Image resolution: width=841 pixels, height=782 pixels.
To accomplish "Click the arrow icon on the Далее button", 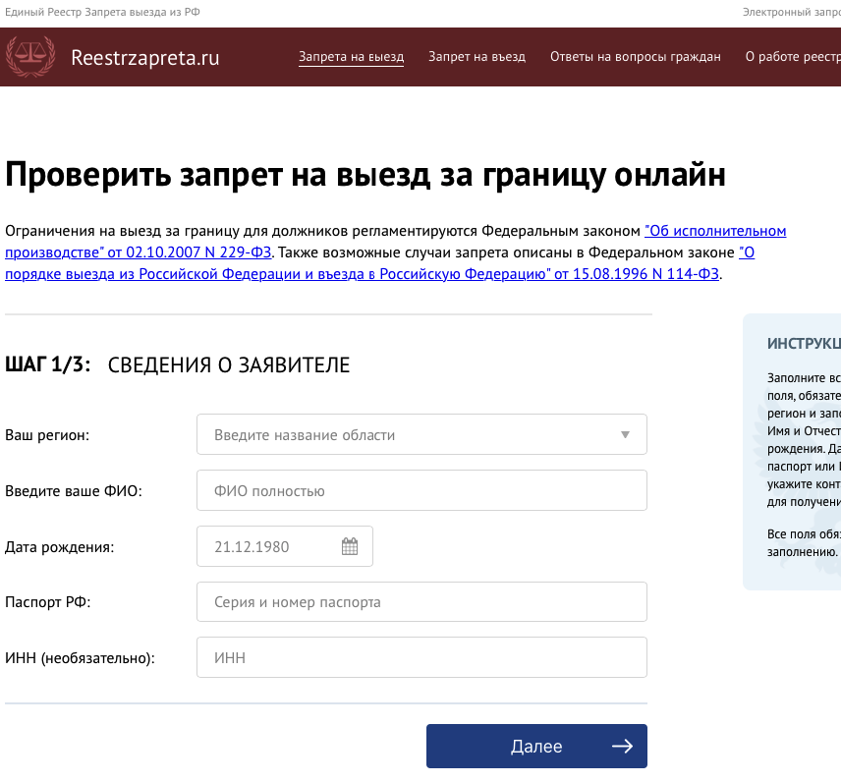I will point(622,746).
